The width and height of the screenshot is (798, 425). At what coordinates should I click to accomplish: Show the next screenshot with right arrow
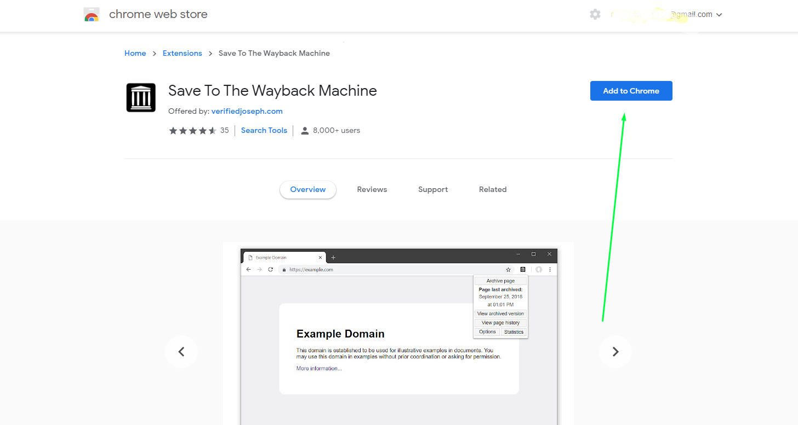(x=615, y=352)
